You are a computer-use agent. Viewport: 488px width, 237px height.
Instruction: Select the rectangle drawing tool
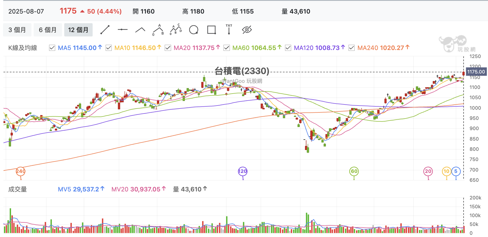(212, 30)
